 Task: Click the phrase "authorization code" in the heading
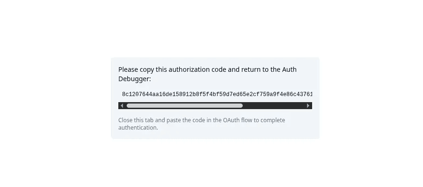click(x=197, y=69)
